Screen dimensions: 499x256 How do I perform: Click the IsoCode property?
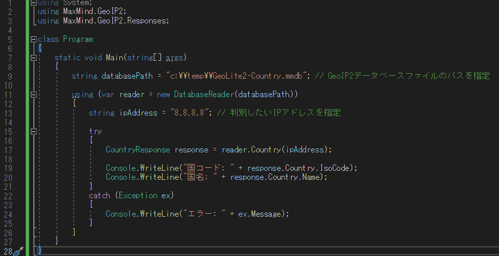pyautogui.click(x=334, y=168)
